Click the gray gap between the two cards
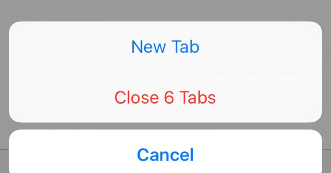Screen dimensions: 331x173 click(x=165, y=126)
